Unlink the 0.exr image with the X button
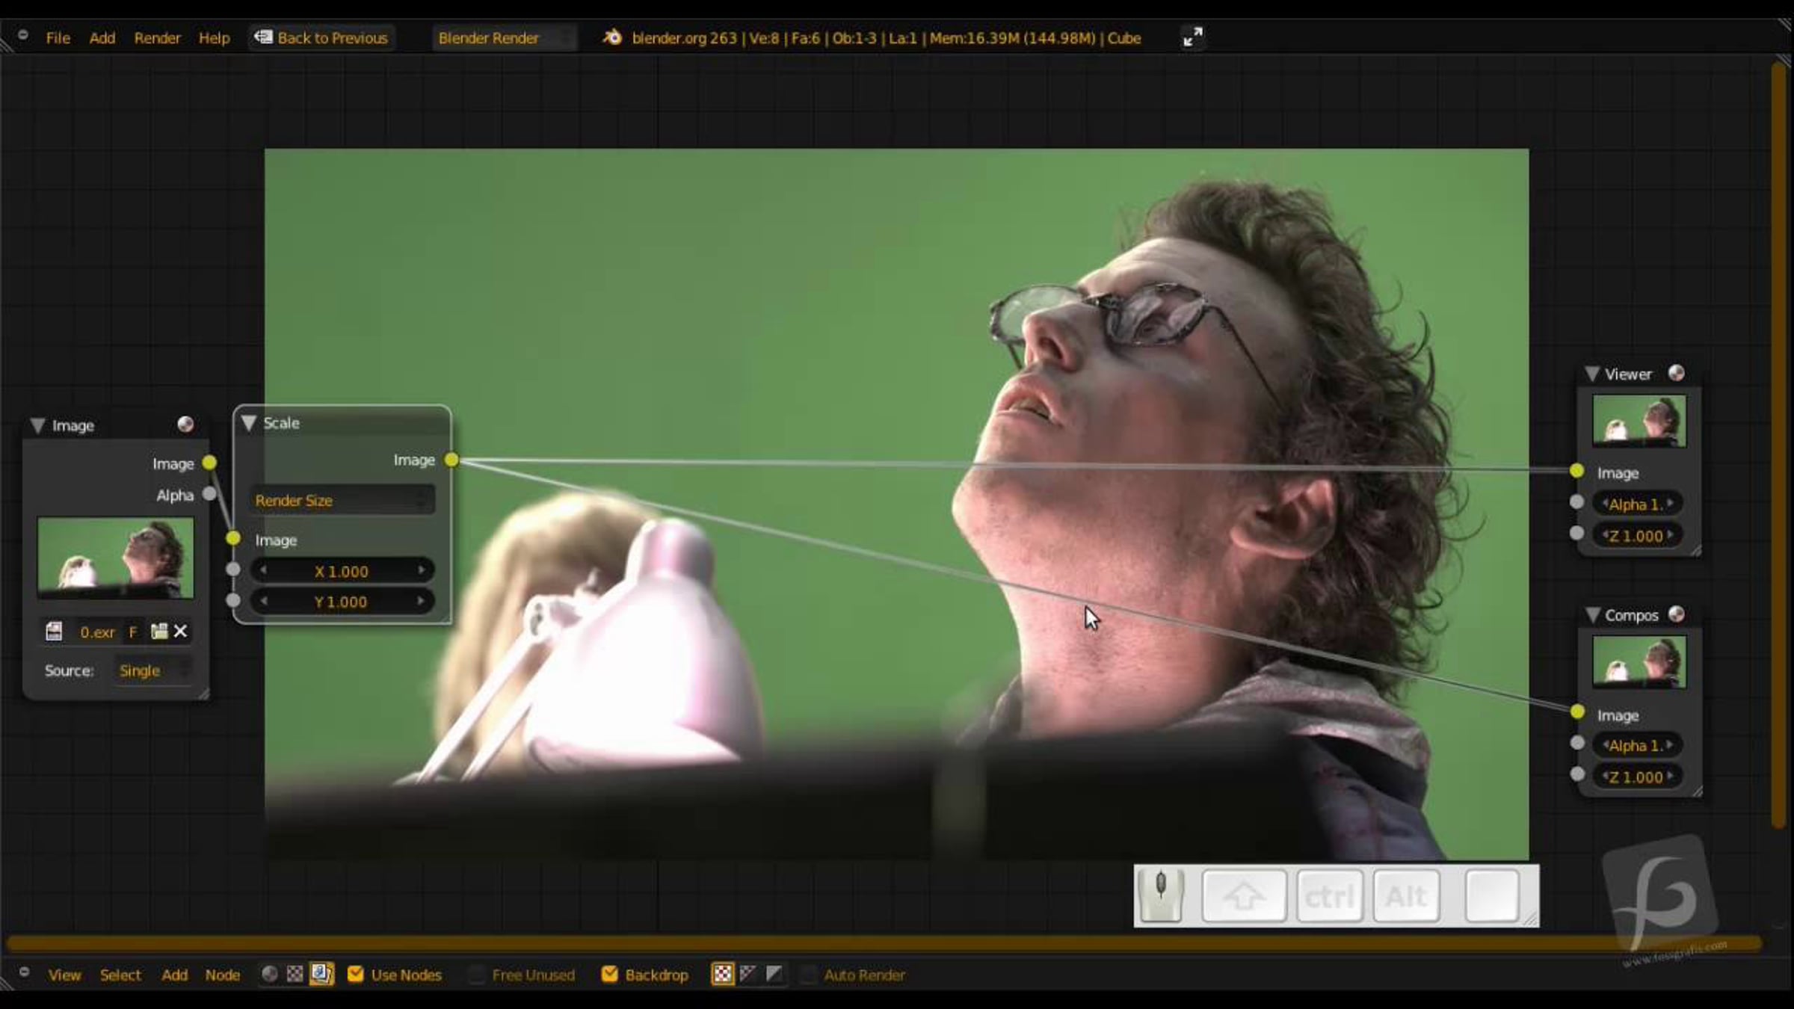This screenshot has height=1009, width=1794. click(x=181, y=632)
